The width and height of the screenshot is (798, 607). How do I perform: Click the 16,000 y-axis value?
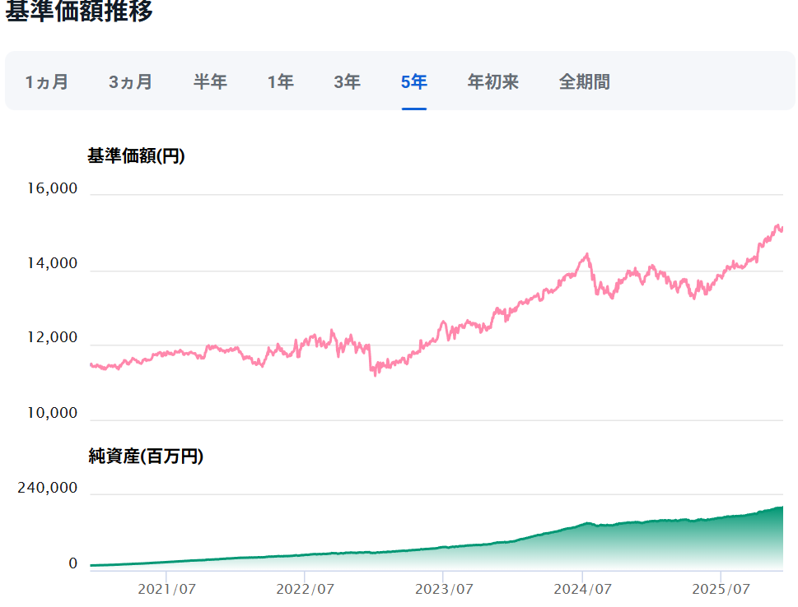click(x=52, y=189)
